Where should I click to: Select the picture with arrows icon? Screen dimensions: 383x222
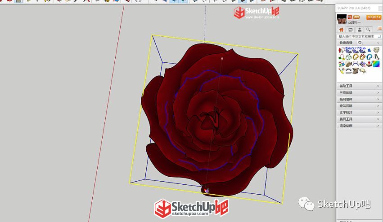tap(342, 64)
